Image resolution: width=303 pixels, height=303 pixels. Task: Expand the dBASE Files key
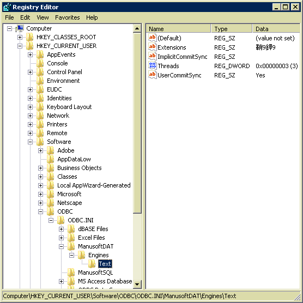pyautogui.click(x=61, y=229)
